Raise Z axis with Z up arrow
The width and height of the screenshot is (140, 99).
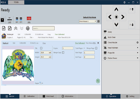132,9
